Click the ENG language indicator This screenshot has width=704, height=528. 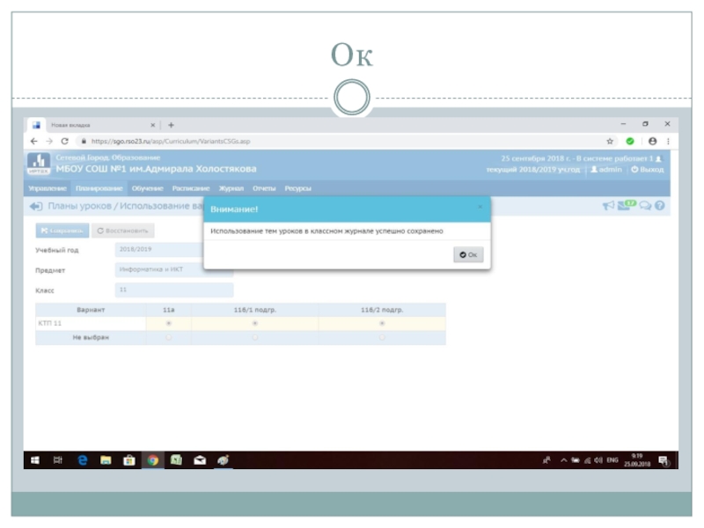pos(612,460)
